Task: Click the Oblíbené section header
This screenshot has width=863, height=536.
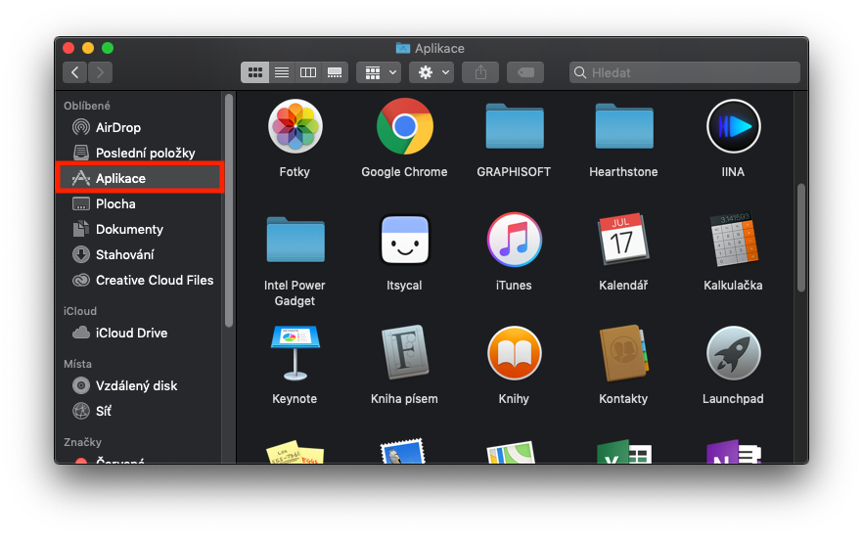Action: coord(87,106)
